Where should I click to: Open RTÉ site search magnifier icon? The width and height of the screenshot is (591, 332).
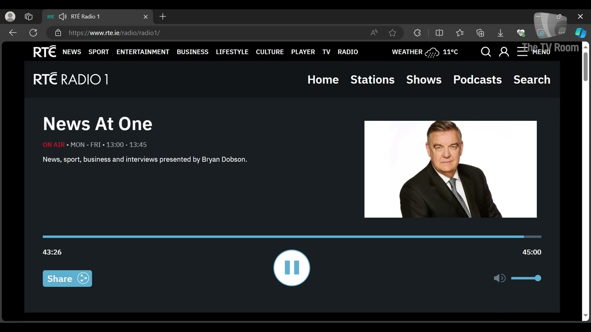(486, 52)
